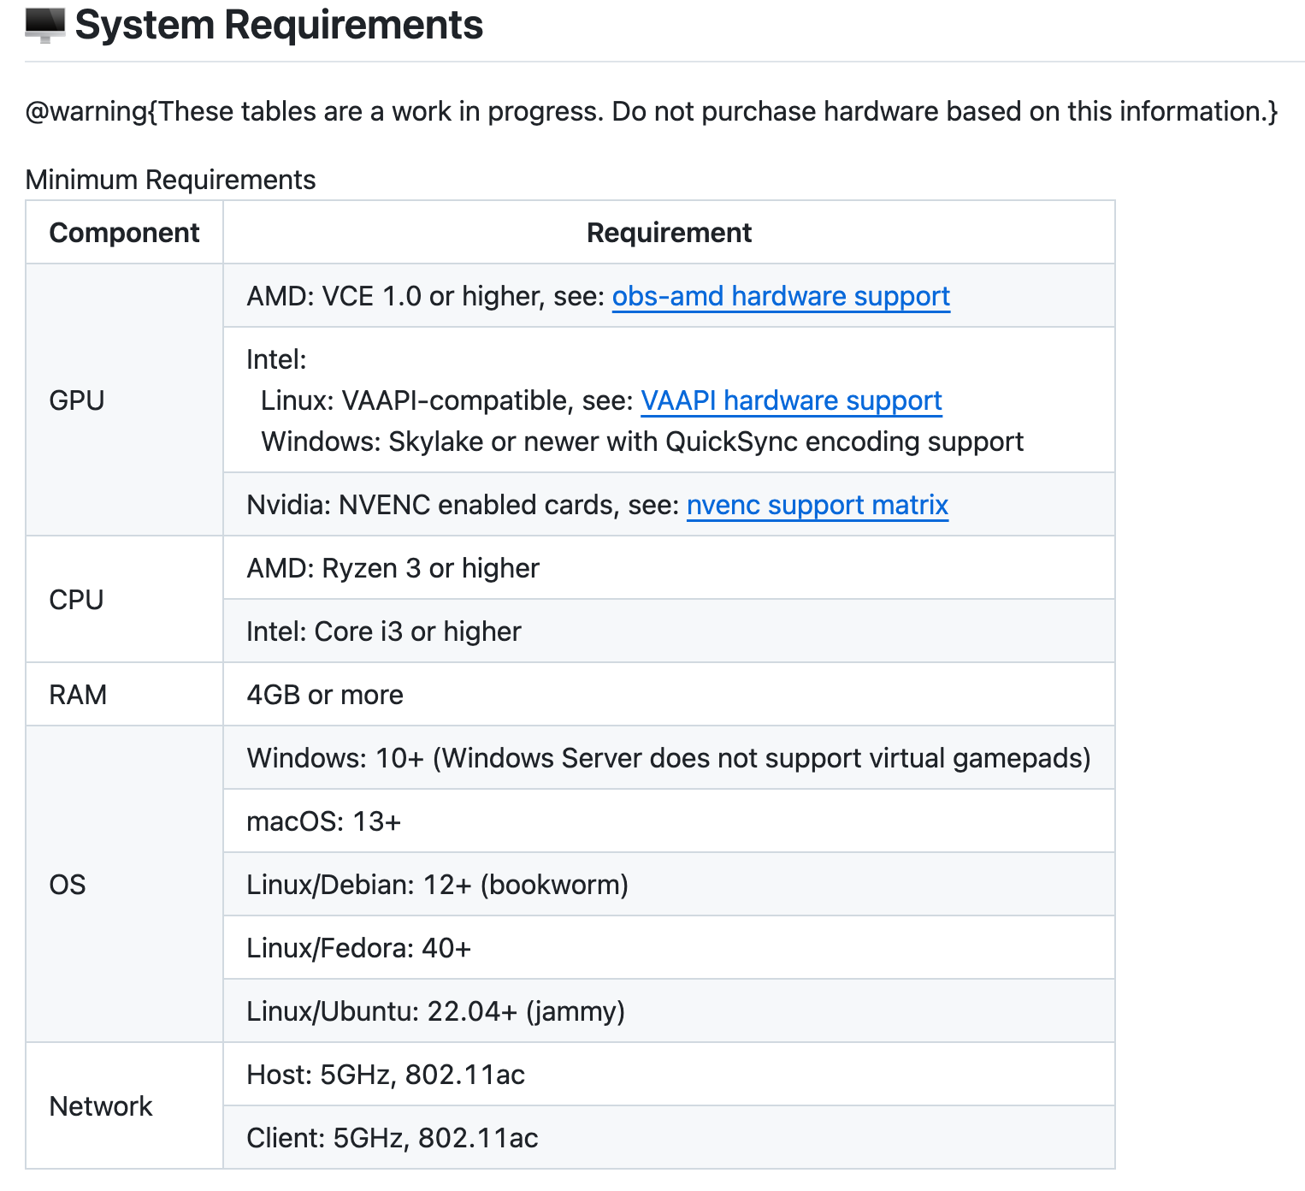This screenshot has height=1191, width=1305.
Task: Click the Intel: Core i3 or higher cell
Action: 669,631
